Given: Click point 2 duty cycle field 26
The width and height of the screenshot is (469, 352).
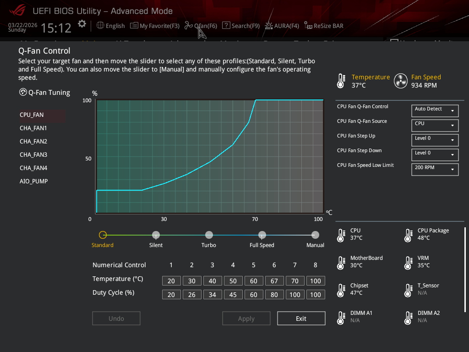Looking at the screenshot, I should coord(192,295).
